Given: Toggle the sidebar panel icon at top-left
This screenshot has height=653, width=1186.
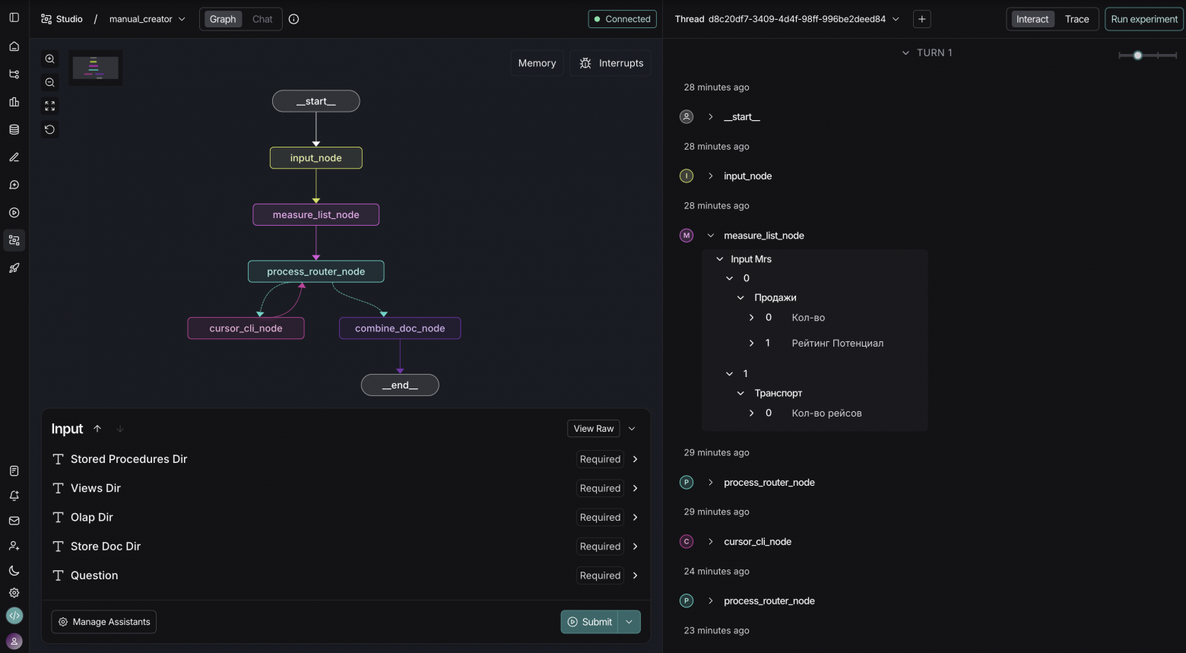Looking at the screenshot, I should (x=14, y=17).
